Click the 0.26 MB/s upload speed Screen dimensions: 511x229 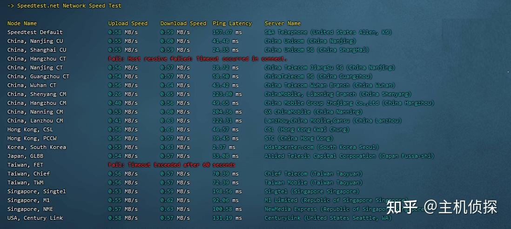tap(123, 94)
